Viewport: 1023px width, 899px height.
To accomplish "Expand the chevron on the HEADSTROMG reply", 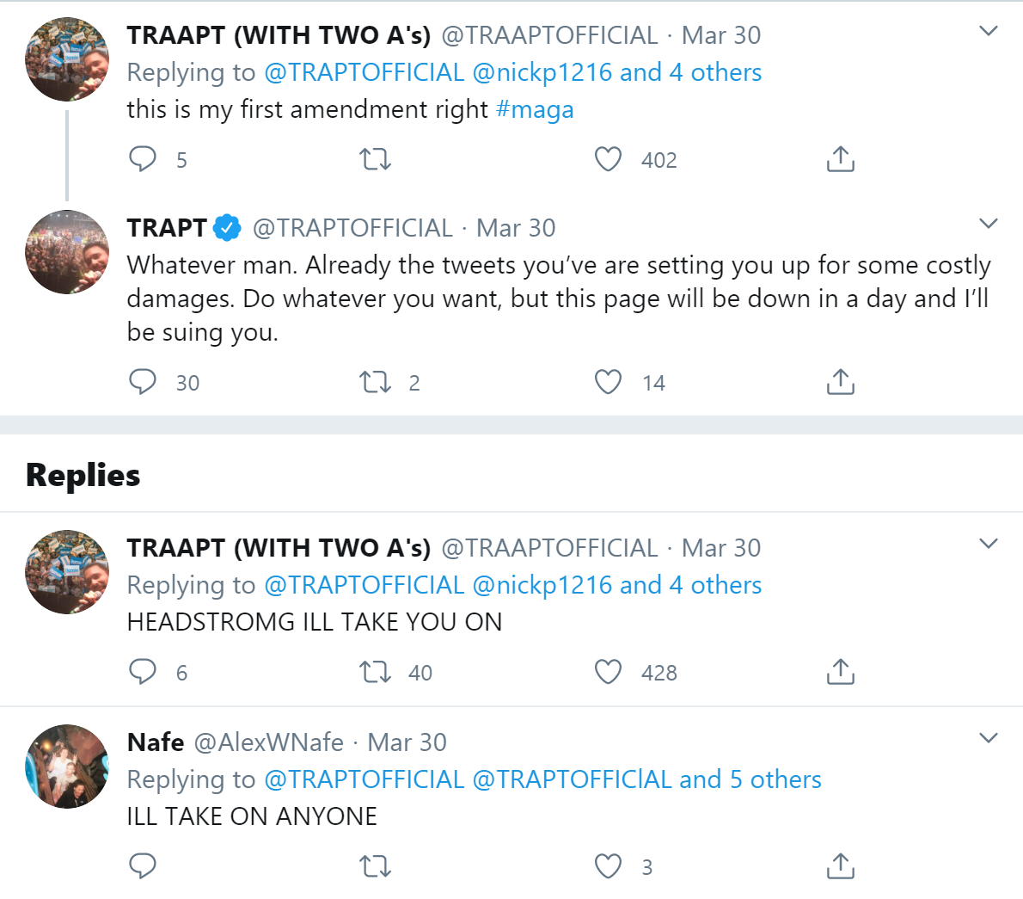I will click(x=989, y=543).
